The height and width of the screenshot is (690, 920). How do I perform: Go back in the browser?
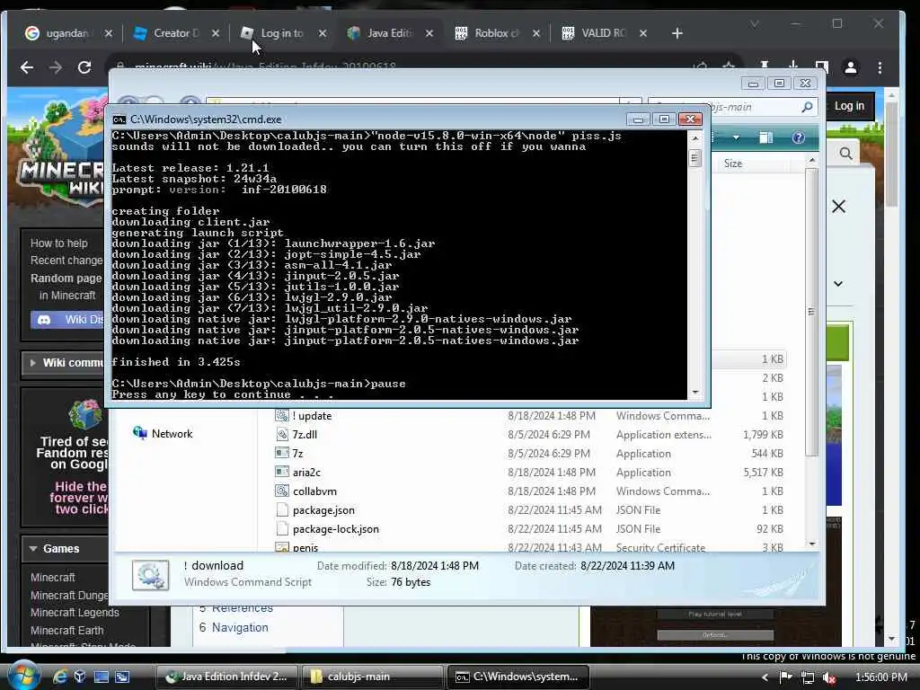(27, 67)
